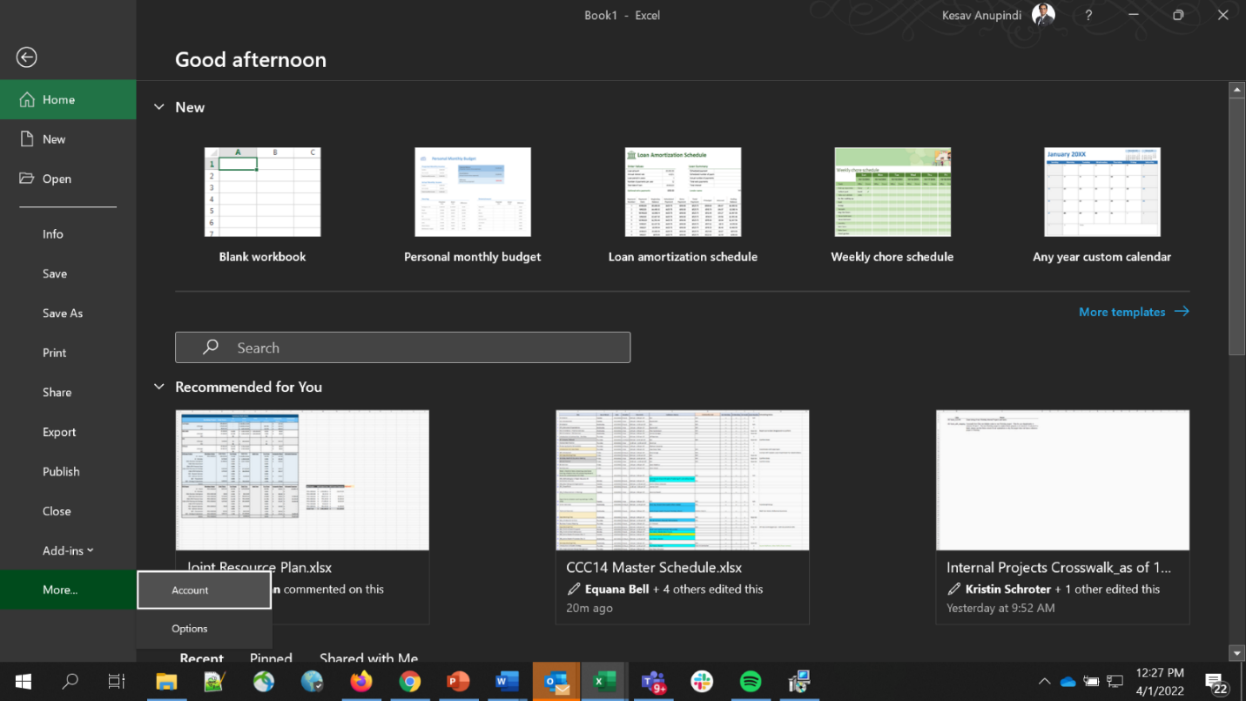The image size is (1246, 701).
Task: Click the taskbar search magnifier icon
Action: pyautogui.click(x=71, y=682)
